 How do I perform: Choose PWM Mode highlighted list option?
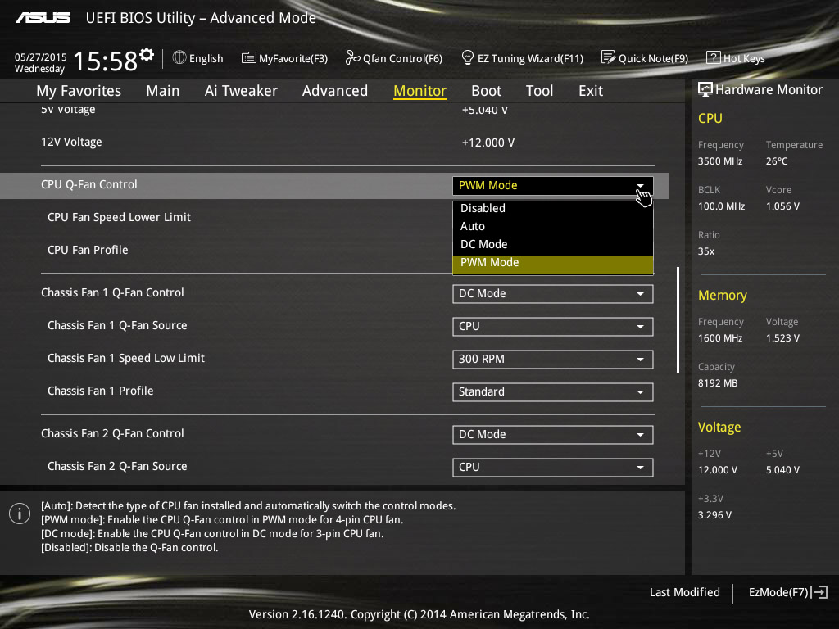coord(553,263)
